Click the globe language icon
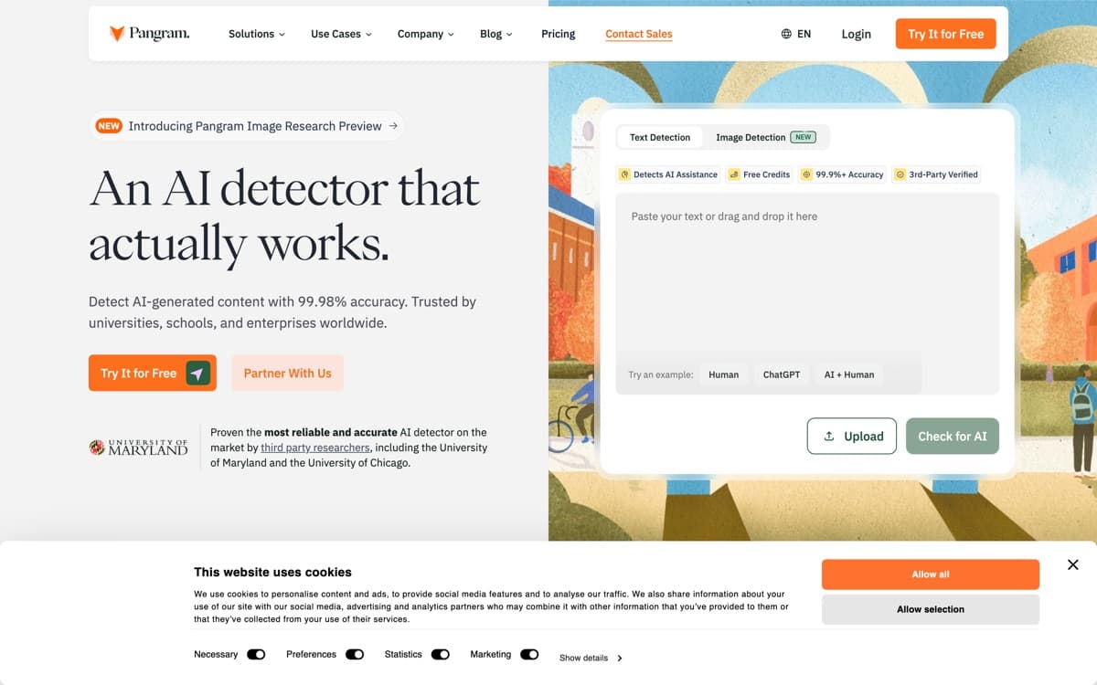The height and width of the screenshot is (685, 1097). pyautogui.click(x=786, y=34)
